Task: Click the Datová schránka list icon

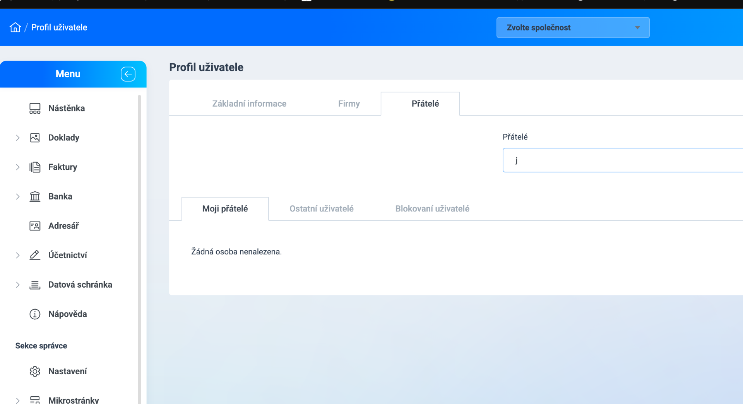Action: (x=35, y=285)
